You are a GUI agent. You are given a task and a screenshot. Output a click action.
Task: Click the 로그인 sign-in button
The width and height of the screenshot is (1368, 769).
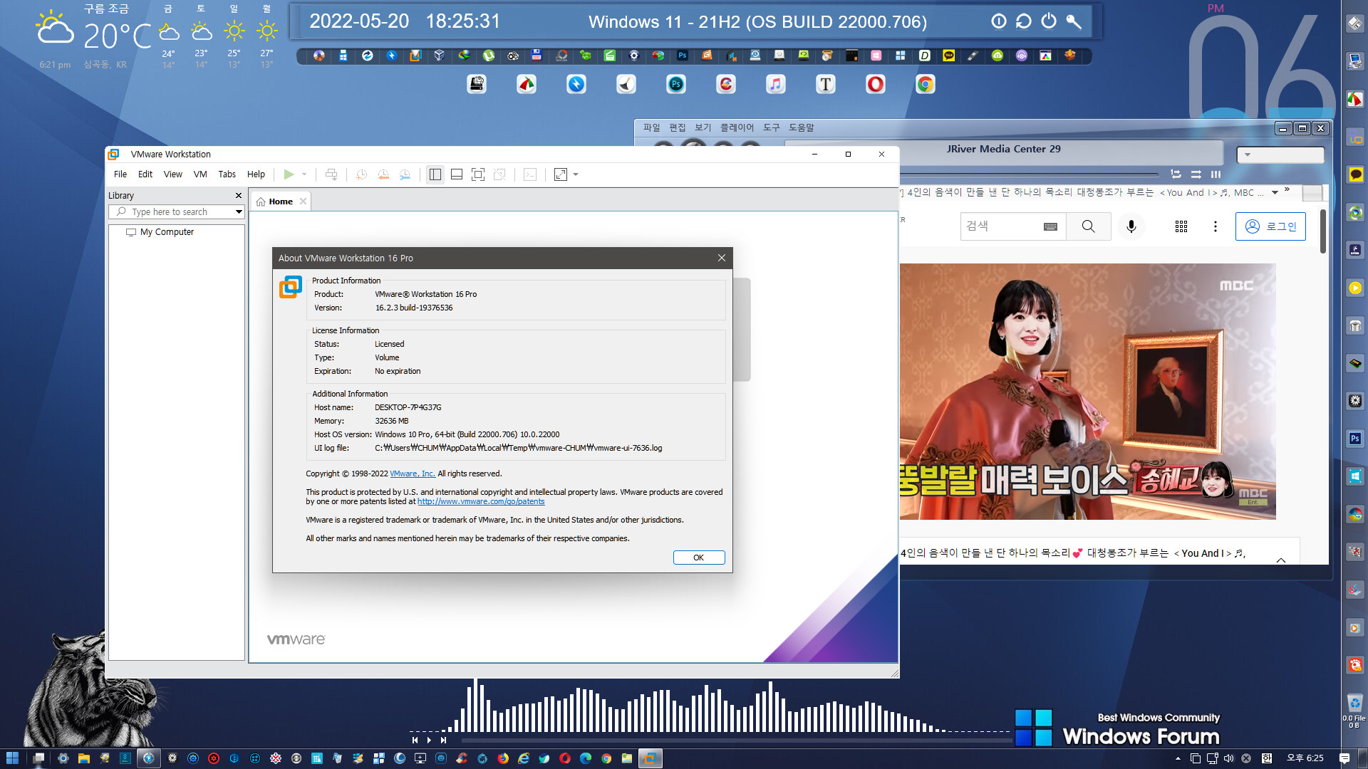[x=1270, y=226]
